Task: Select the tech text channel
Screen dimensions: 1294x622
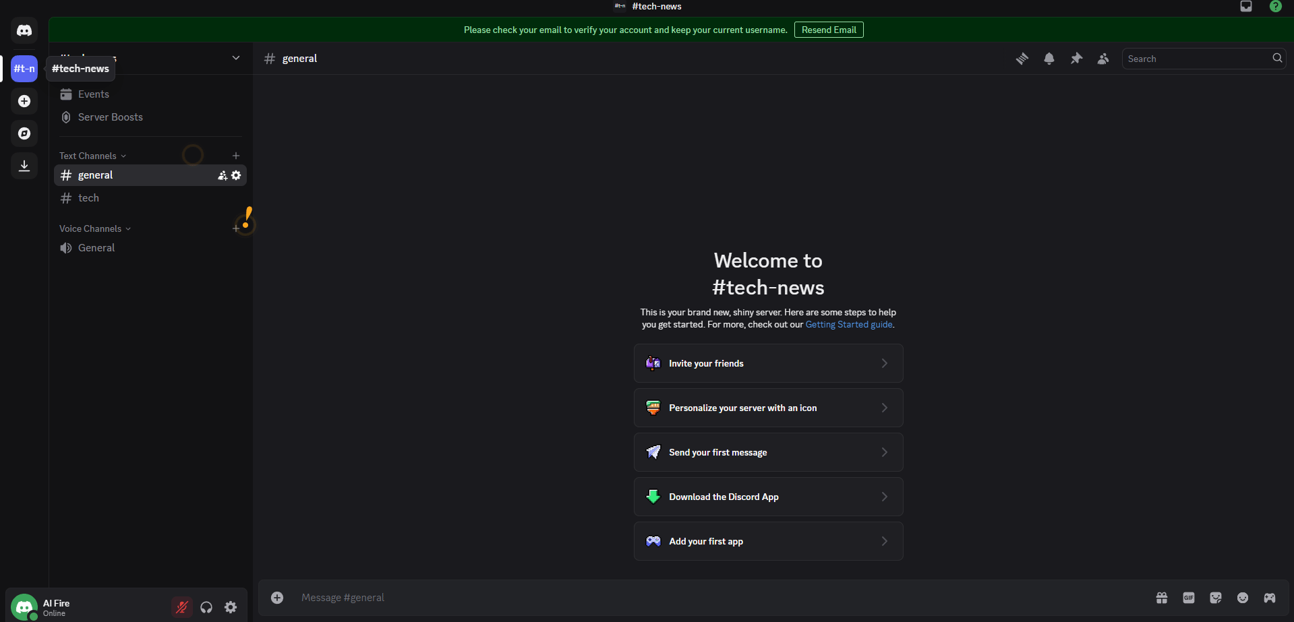Action: tap(150, 198)
